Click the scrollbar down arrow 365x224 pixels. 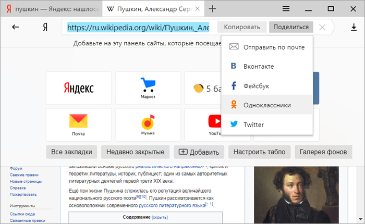click(361, 219)
